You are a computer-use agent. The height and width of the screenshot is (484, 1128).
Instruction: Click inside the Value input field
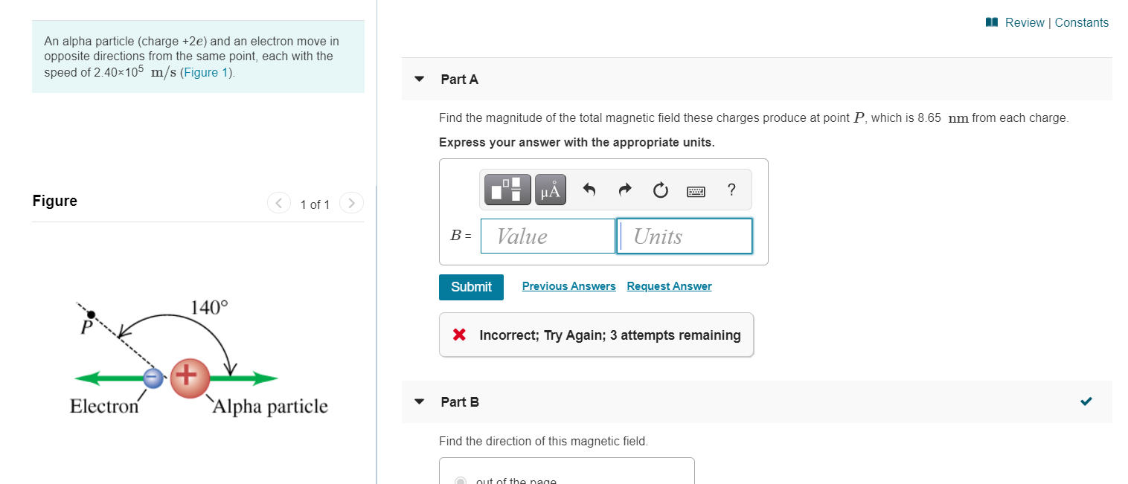(548, 236)
